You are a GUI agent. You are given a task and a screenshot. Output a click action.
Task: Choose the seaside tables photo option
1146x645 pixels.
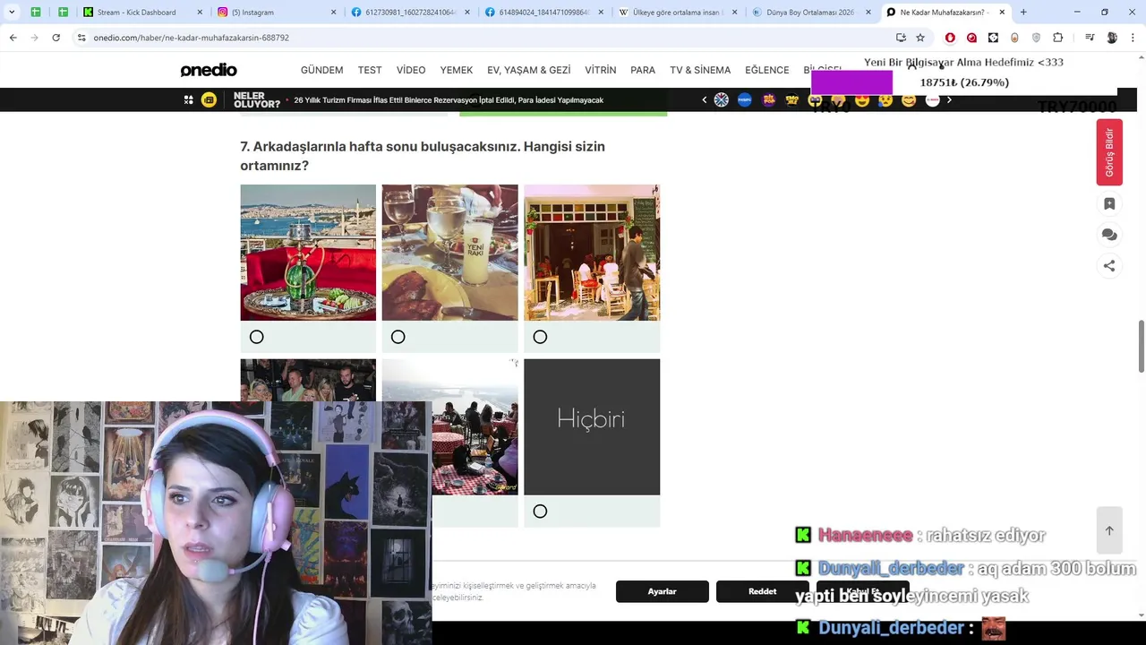click(x=475, y=427)
